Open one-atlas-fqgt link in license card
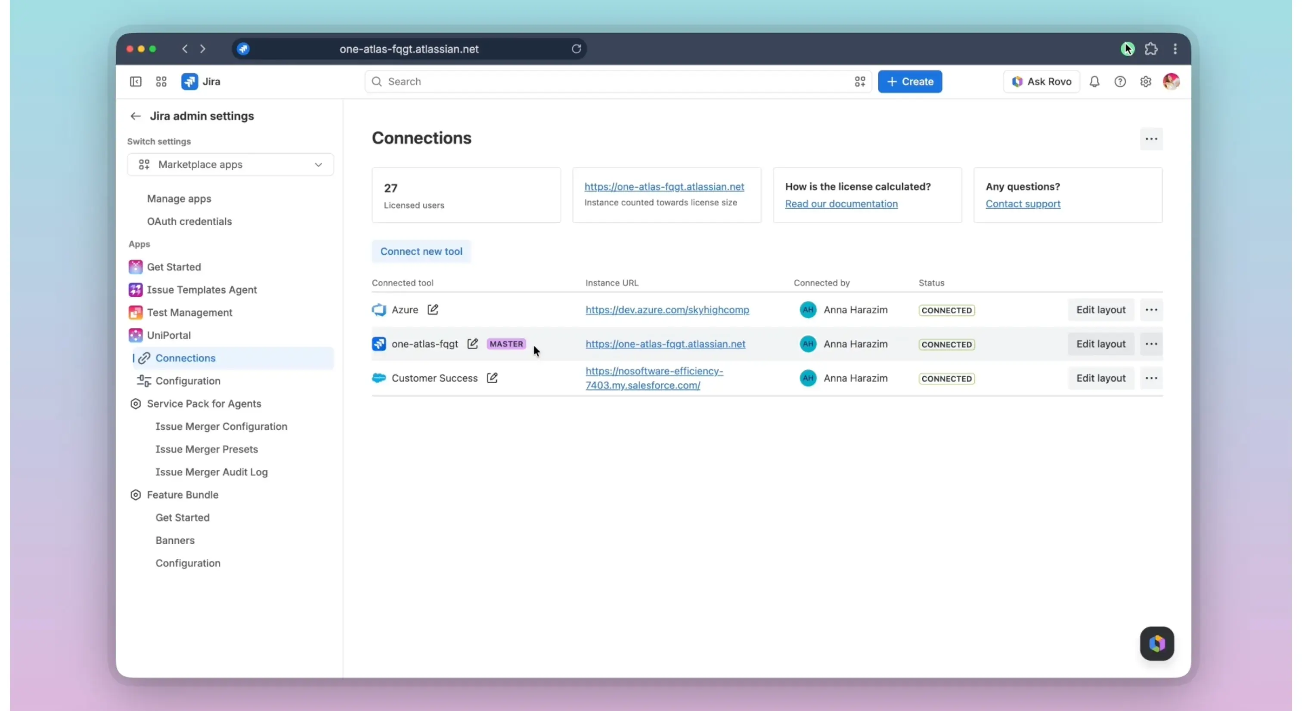The width and height of the screenshot is (1302, 711). tap(664, 186)
